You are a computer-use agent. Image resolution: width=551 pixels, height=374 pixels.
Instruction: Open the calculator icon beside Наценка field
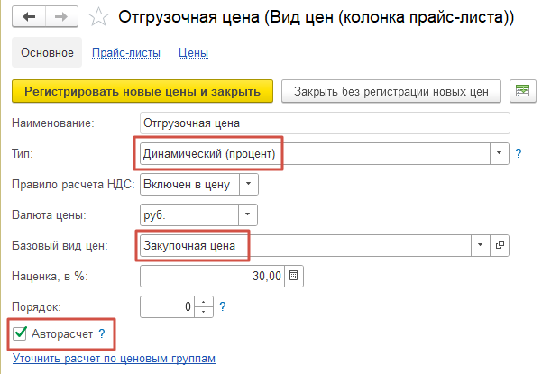coord(294,276)
